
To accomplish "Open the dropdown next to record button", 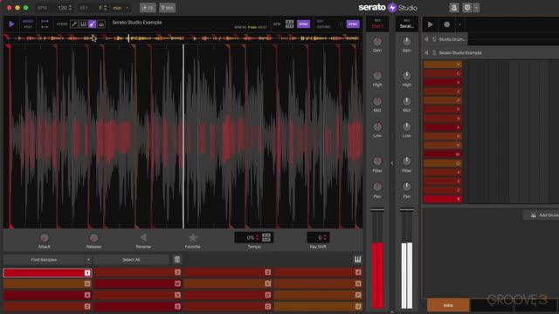I will pyautogui.click(x=459, y=24).
